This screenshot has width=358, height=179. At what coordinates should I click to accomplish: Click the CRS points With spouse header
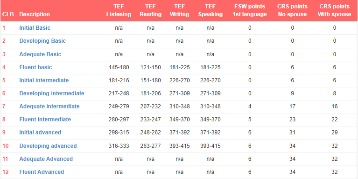335,11
